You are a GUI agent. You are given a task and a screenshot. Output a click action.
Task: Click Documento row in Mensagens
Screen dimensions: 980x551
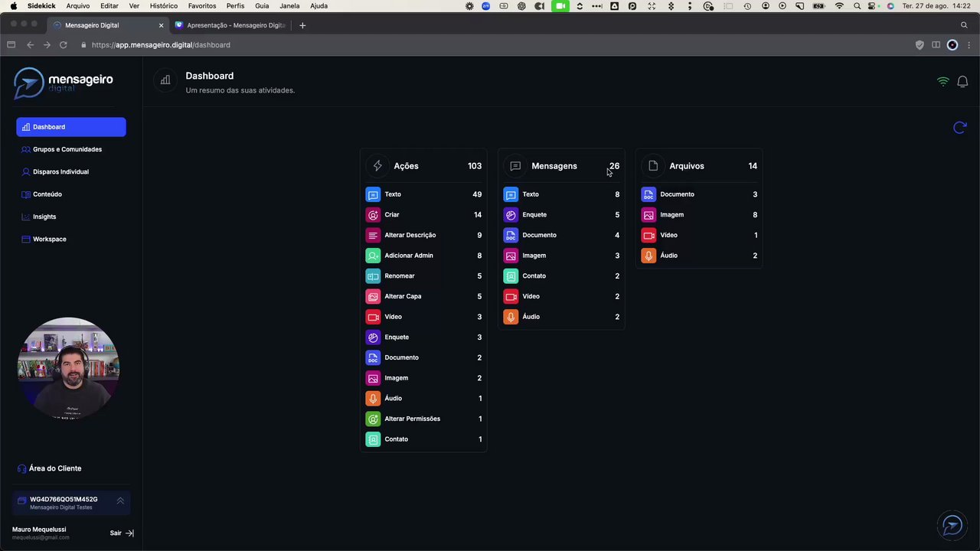(x=561, y=235)
